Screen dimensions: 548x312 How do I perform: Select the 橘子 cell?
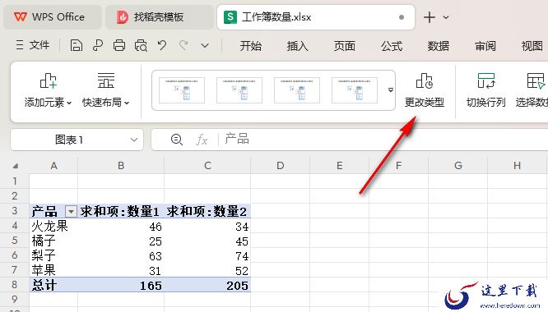[53, 241]
